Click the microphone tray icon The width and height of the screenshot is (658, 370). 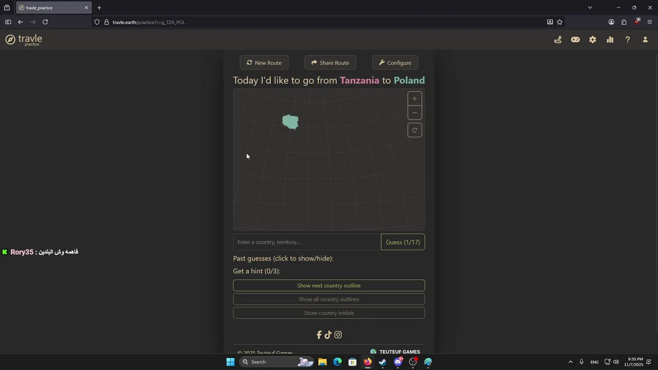pyautogui.click(x=581, y=362)
